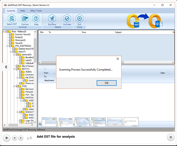Click the Convert toolbar icon
177x146 pixels.
25,18
